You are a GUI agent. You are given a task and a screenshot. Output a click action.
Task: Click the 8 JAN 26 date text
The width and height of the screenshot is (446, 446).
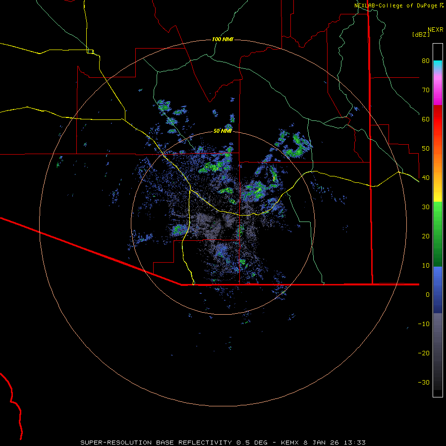(322, 443)
